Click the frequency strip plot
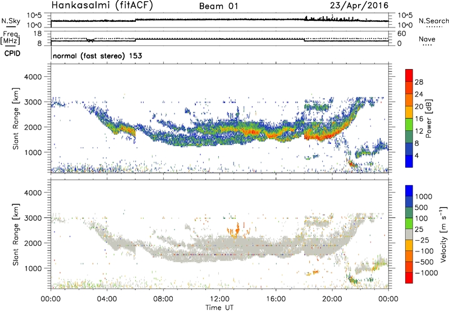 tap(219, 38)
